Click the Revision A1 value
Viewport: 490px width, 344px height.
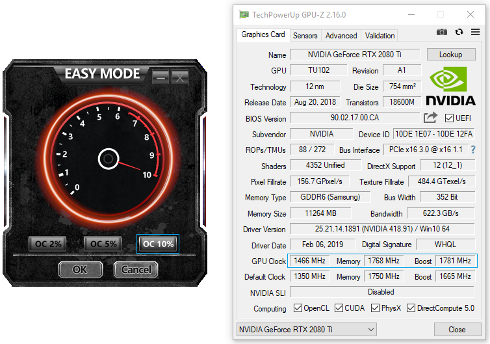(x=402, y=70)
